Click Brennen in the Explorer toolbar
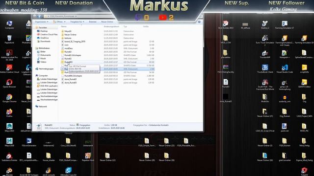314x176 pixels. pyautogui.click(x=93, y=22)
